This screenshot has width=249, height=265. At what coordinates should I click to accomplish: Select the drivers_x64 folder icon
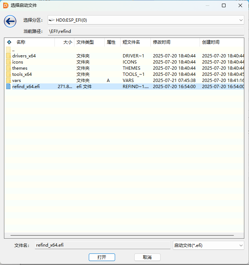9,56
